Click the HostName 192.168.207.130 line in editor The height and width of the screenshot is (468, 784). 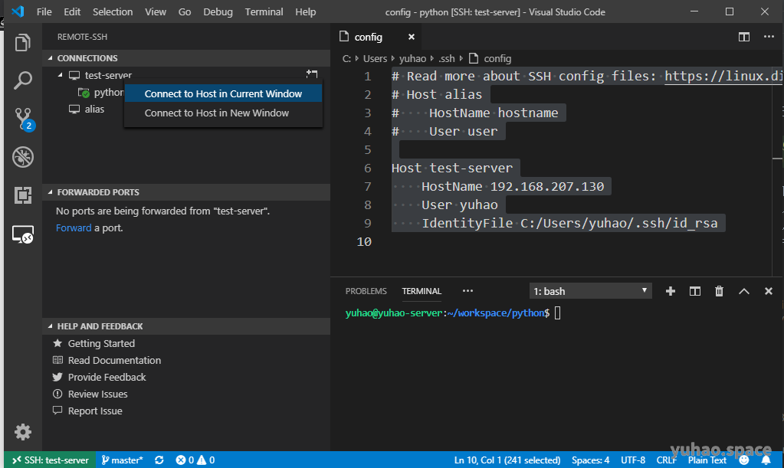(x=513, y=186)
